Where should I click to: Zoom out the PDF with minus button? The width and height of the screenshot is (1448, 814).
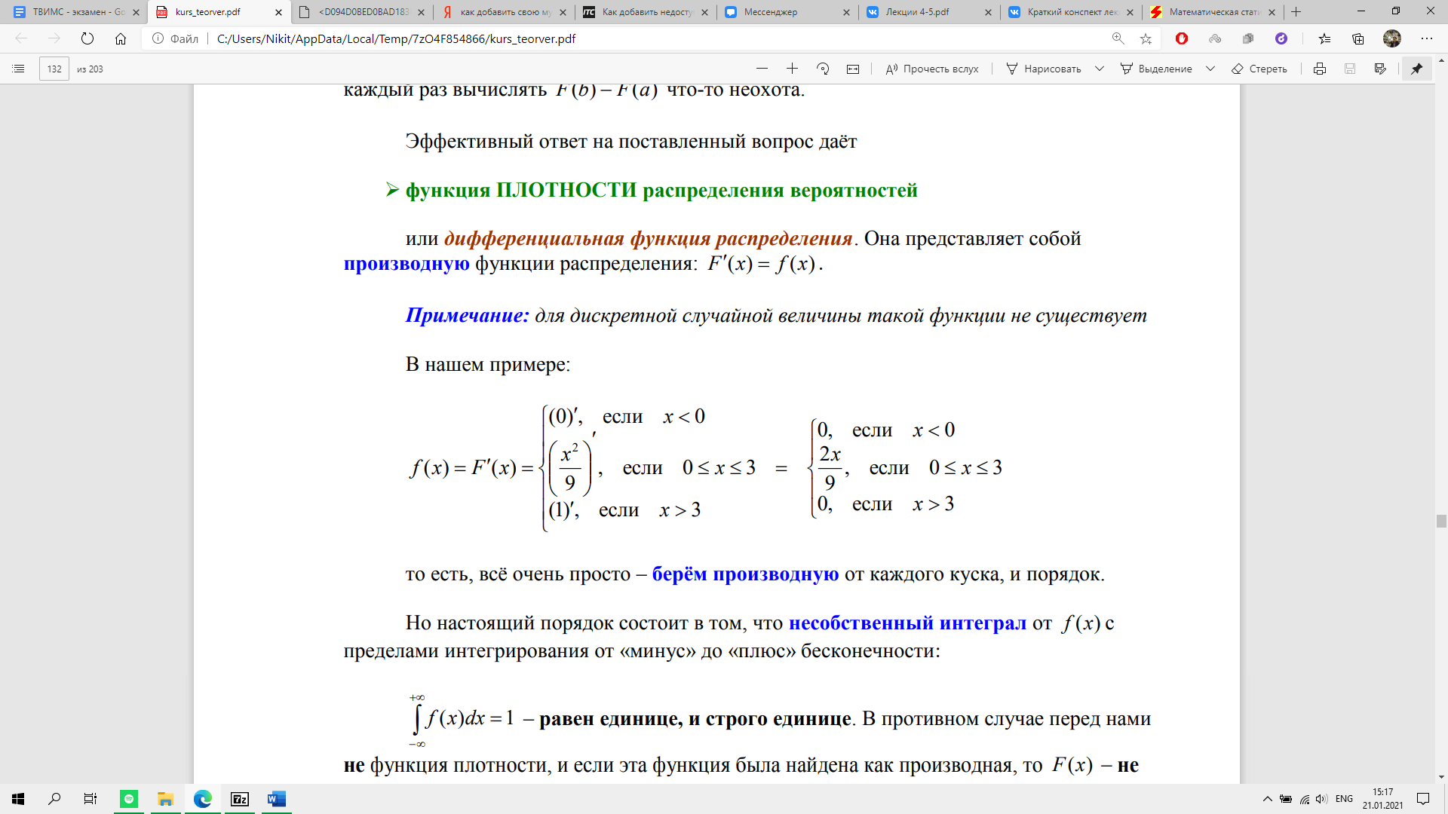click(x=762, y=69)
